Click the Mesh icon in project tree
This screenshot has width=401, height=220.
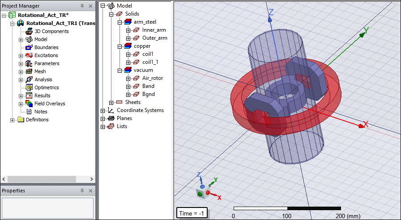29,71
